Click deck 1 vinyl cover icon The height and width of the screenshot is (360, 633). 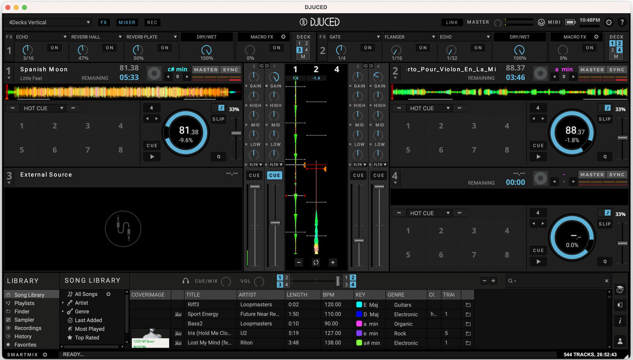[154, 74]
